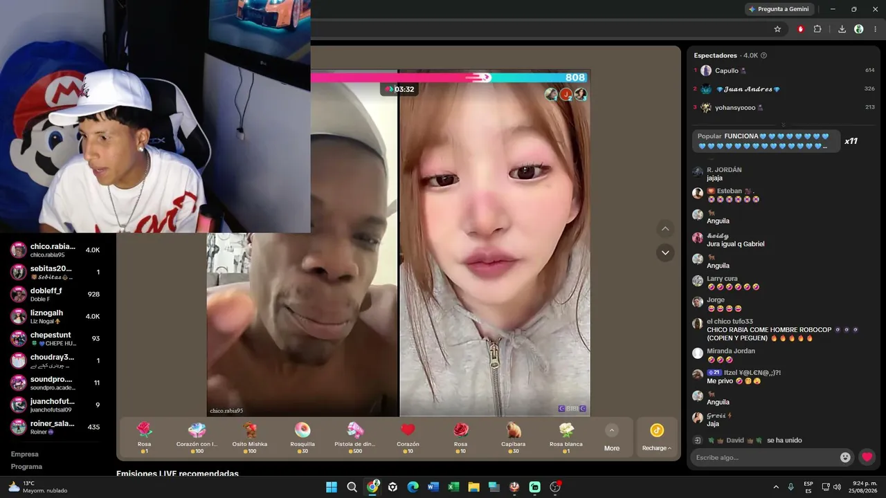Open the soundpro... LIVE channel in sidebar
Screen dimensions: 886x498
(57, 382)
